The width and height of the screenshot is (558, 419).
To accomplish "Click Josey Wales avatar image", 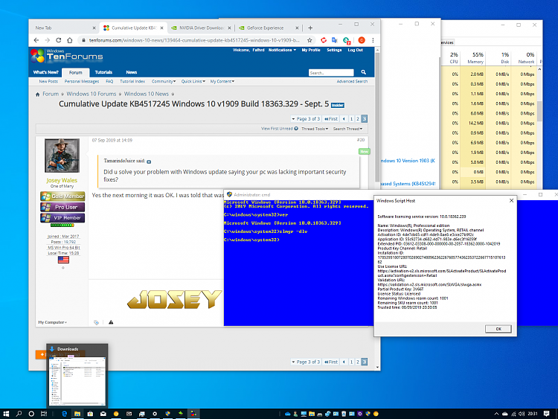I will tap(62, 156).
